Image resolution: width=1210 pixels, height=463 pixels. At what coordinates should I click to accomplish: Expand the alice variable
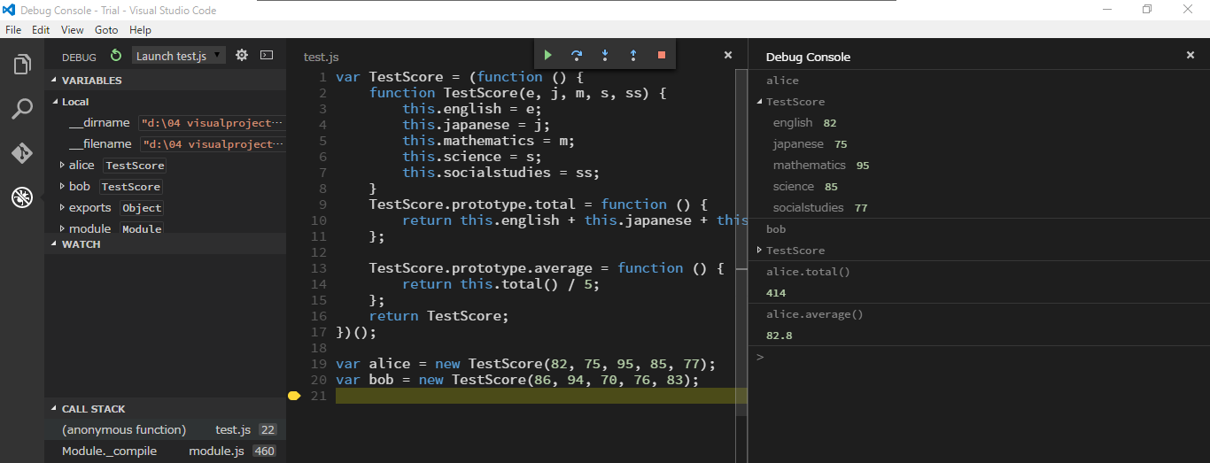62,166
